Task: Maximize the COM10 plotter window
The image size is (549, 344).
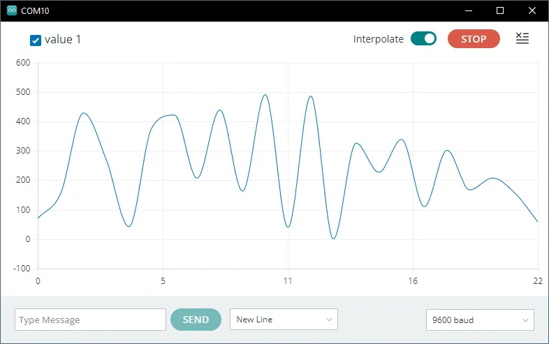Action: click(500, 10)
